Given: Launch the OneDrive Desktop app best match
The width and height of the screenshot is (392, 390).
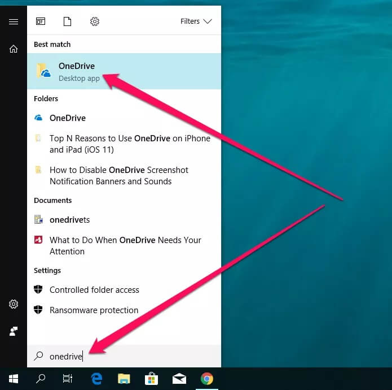Looking at the screenshot, I should (x=124, y=71).
